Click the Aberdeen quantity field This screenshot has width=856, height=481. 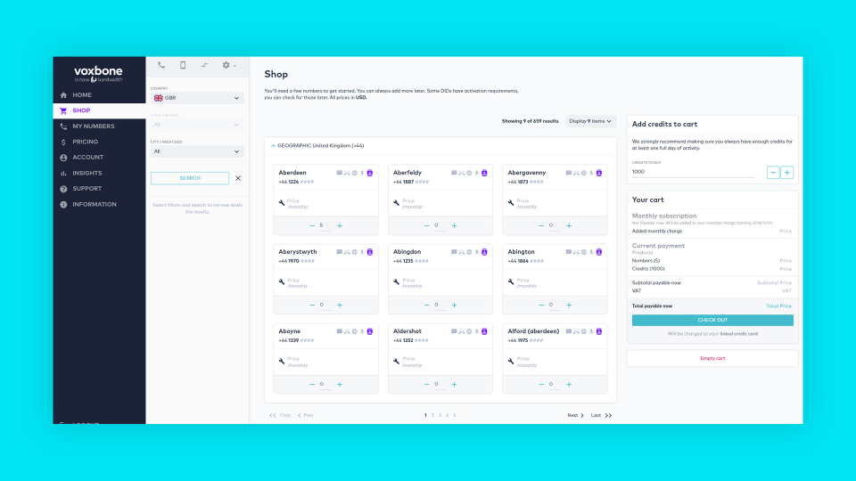[x=325, y=225]
